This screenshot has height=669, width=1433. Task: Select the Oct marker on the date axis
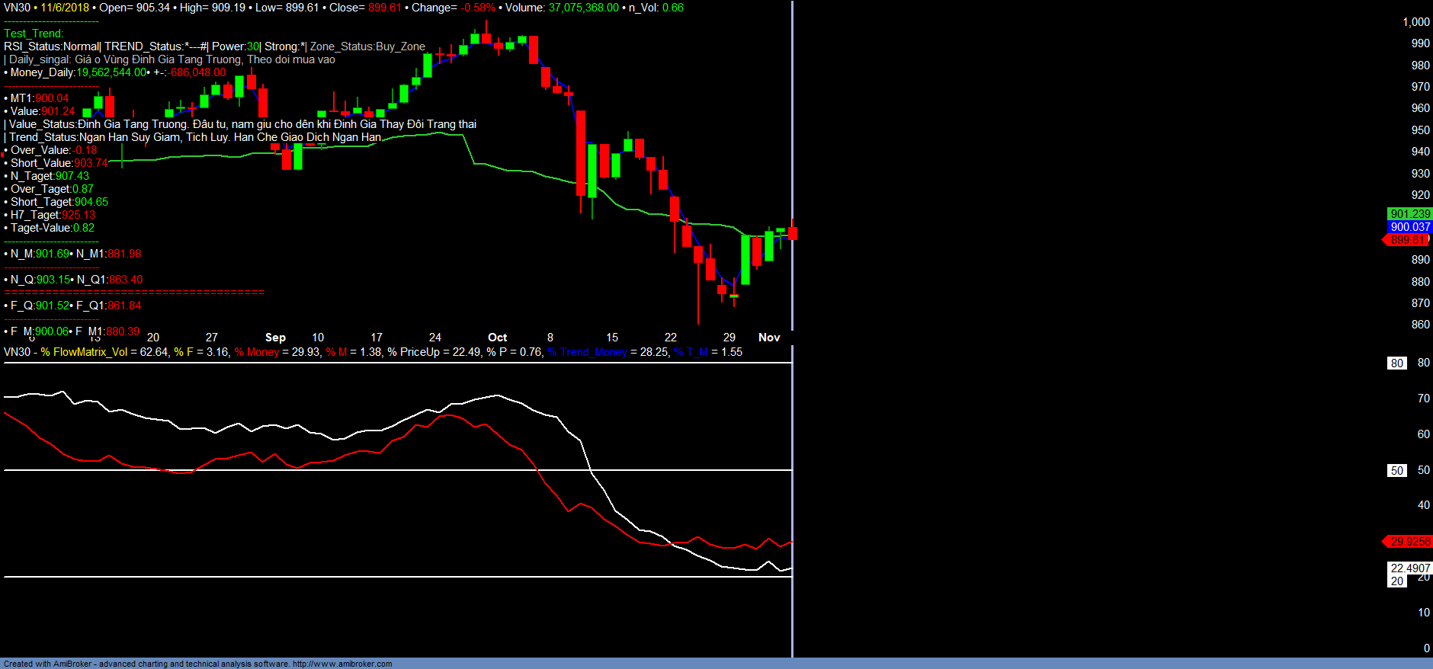497,338
